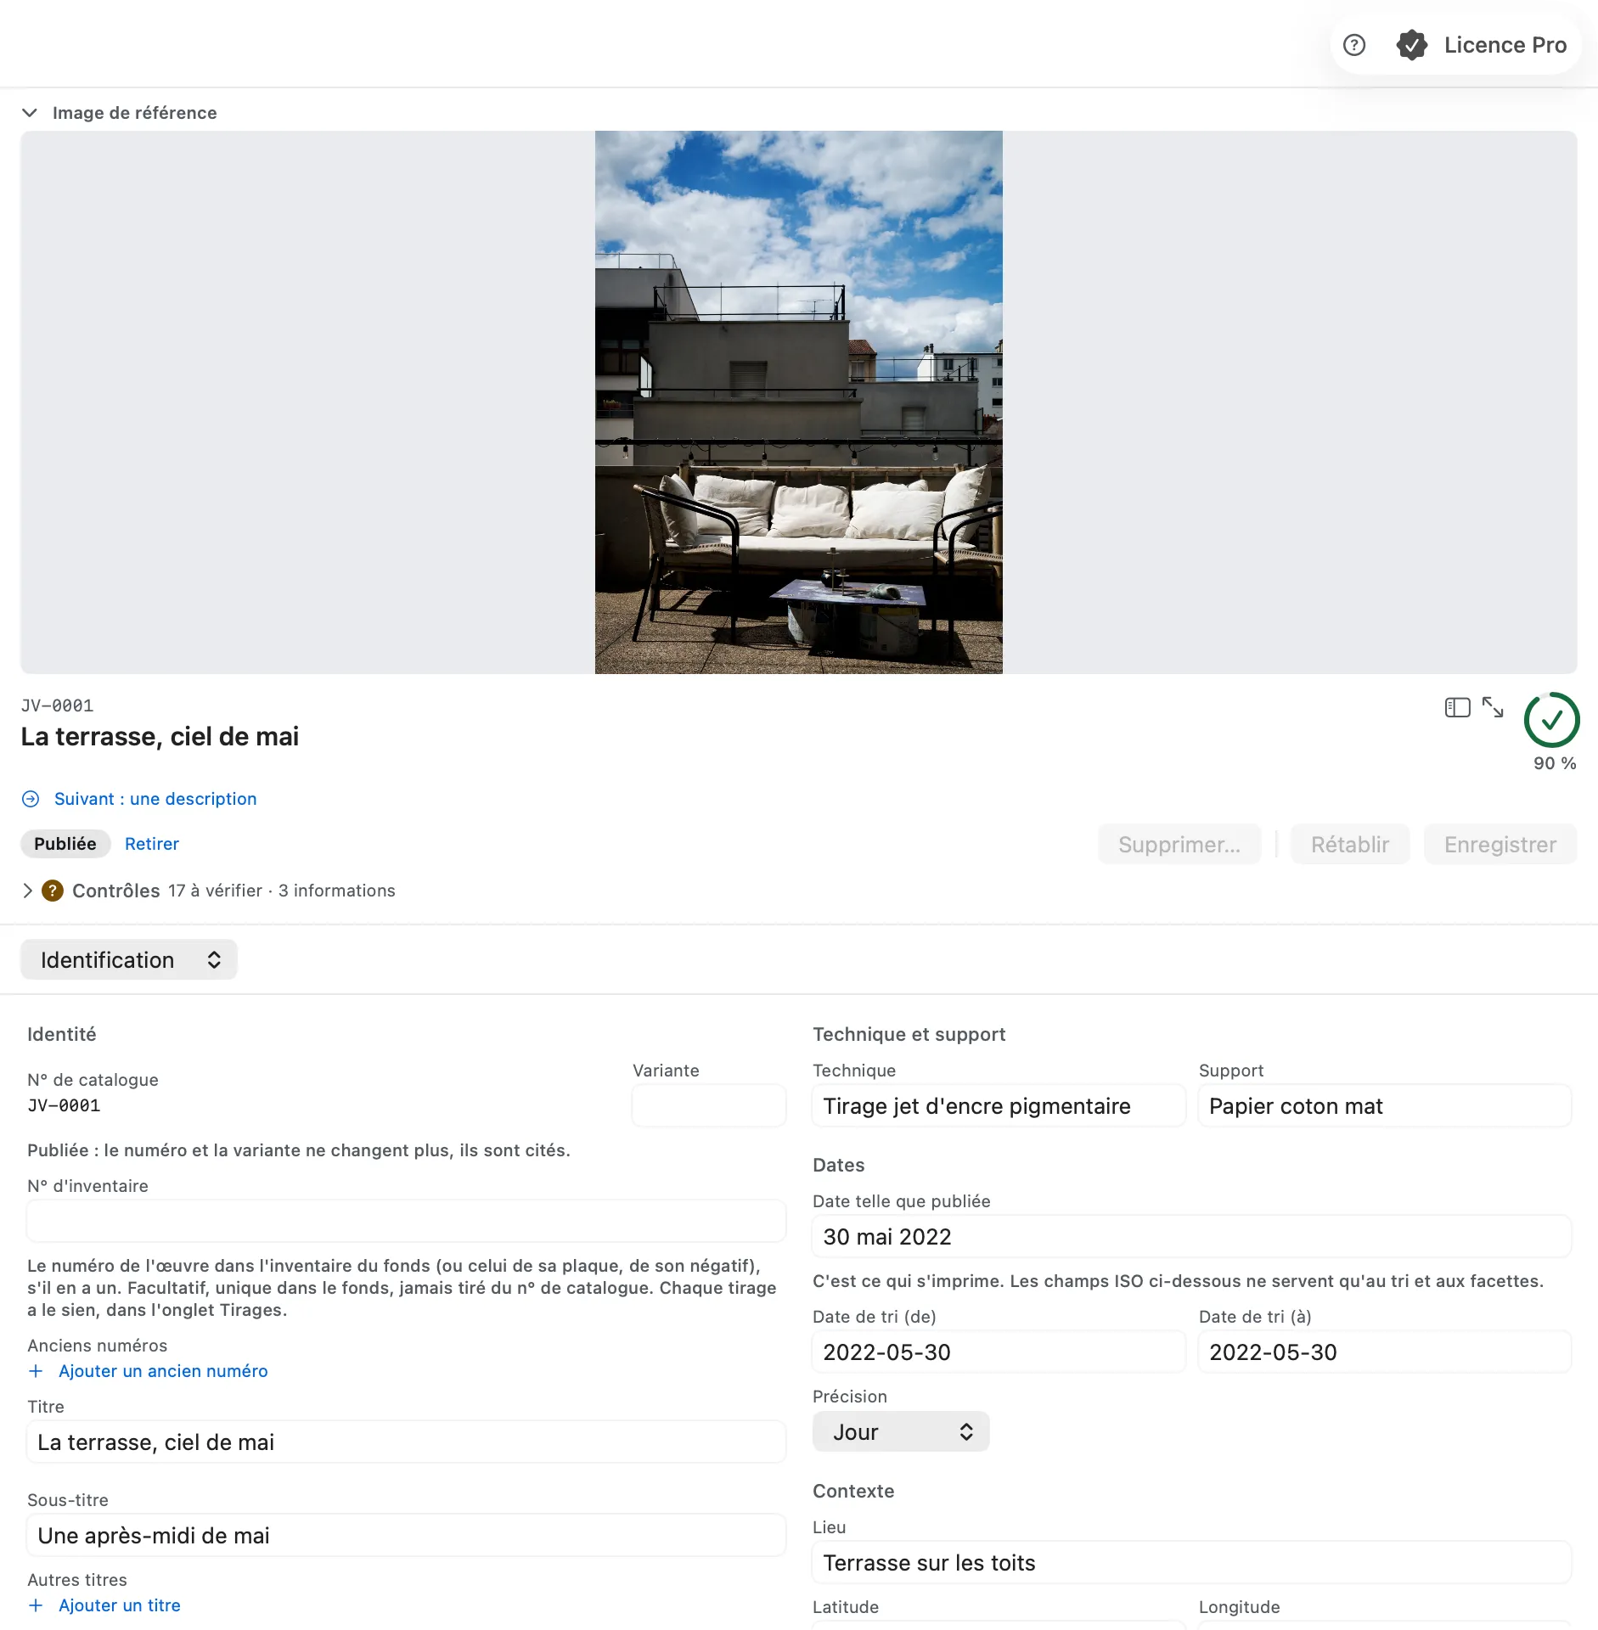The height and width of the screenshot is (1630, 1598).
Task: Click the 90 % completion ring
Action: click(x=1551, y=720)
